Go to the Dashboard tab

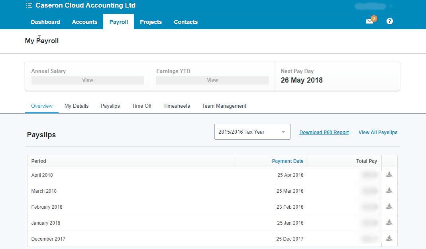pos(45,22)
